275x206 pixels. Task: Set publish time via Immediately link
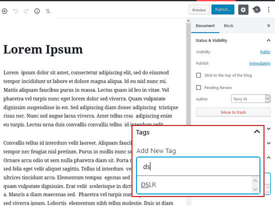click(259, 63)
